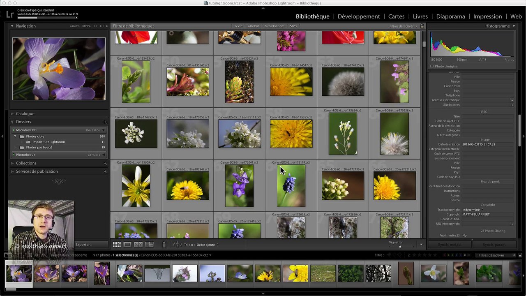
Task: Switch to Développement module
Action: click(359, 16)
